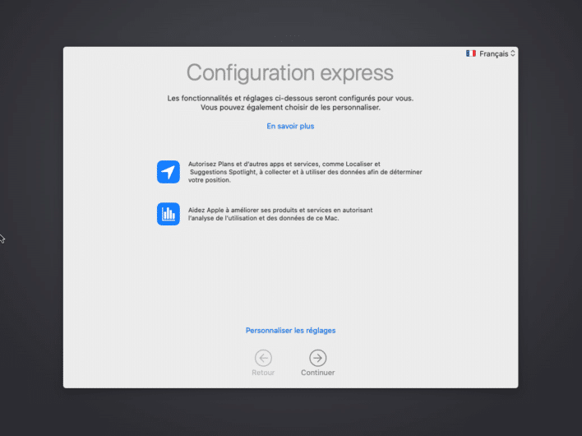Click the blue location arrow icon

coord(169,172)
